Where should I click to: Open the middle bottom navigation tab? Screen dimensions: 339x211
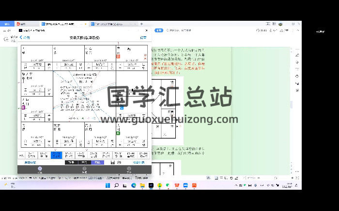(x=84, y=169)
